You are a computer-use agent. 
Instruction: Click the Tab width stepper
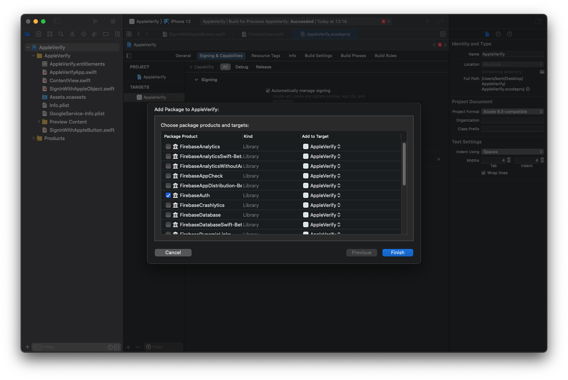[x=509, y=160]
